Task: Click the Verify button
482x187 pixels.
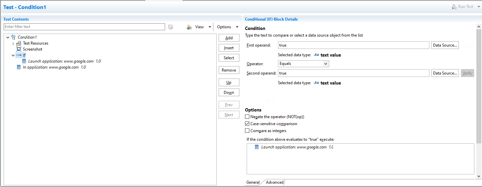Action: [467, 73]
